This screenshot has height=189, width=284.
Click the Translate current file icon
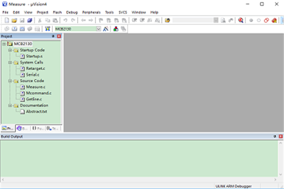click(x=7, y=29)
